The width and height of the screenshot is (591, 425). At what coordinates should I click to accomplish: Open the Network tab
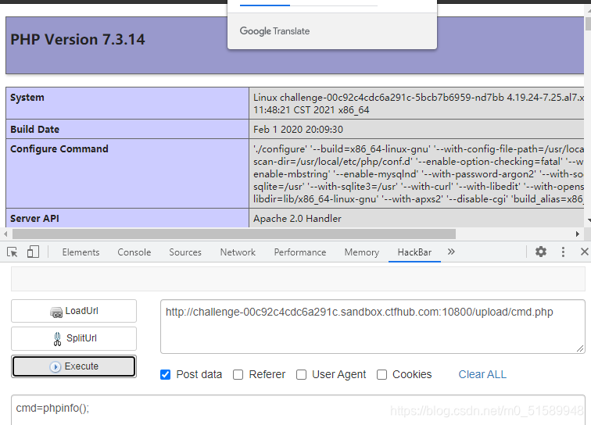[x=238, y=252]
